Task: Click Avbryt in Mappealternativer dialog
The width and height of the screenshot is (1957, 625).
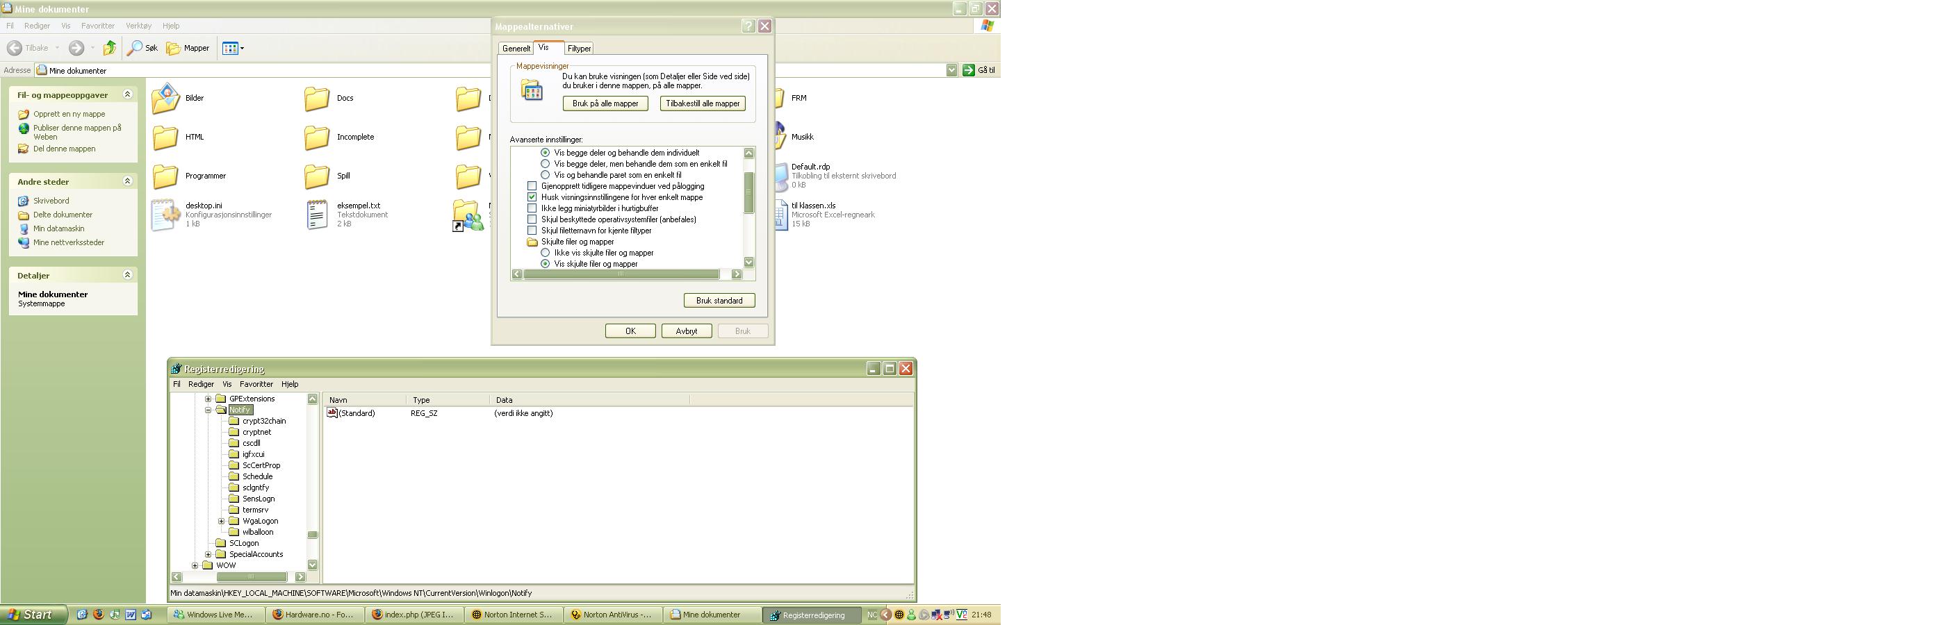Action: (x=687, y=331)
